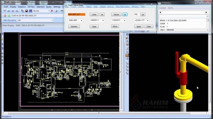The width and height of the screenshot is (213, 119).
Task: Toggle the 'ce' button beside PID
Action: coord(143,14)
